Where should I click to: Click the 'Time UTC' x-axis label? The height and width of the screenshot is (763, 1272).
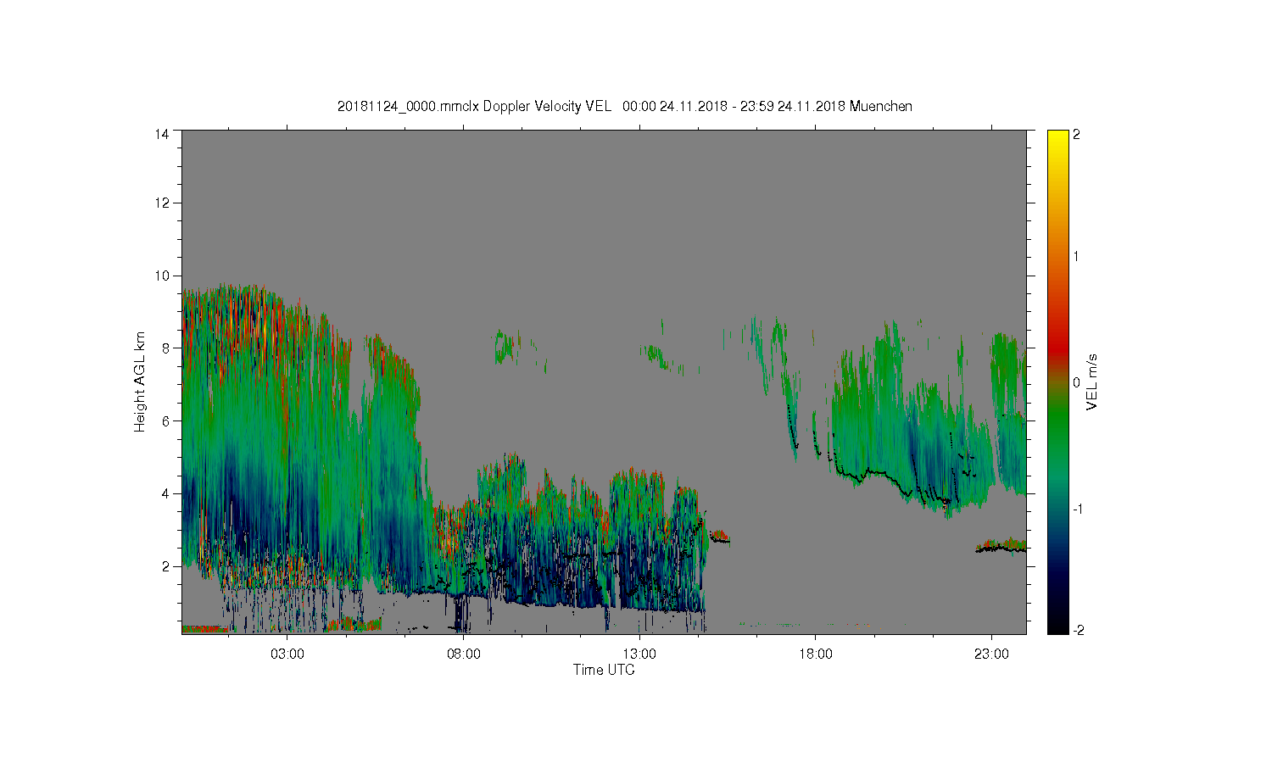604,670
